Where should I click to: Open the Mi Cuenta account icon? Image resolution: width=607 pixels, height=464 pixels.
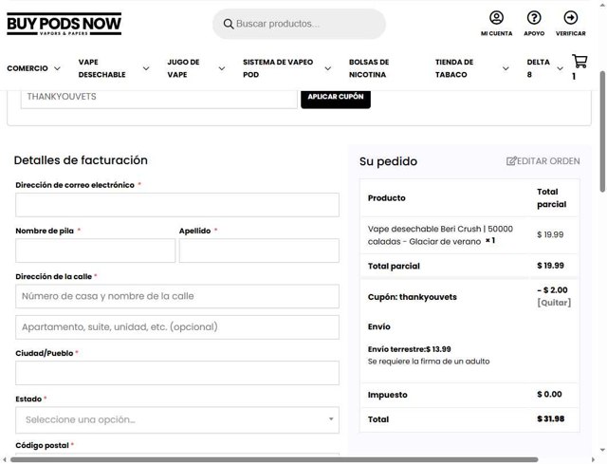496,18
